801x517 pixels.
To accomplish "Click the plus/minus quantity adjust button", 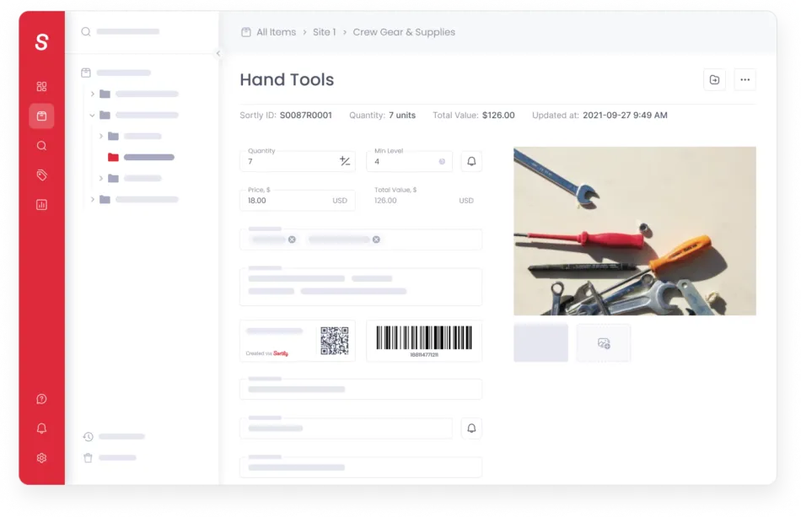I will [345, 161].
